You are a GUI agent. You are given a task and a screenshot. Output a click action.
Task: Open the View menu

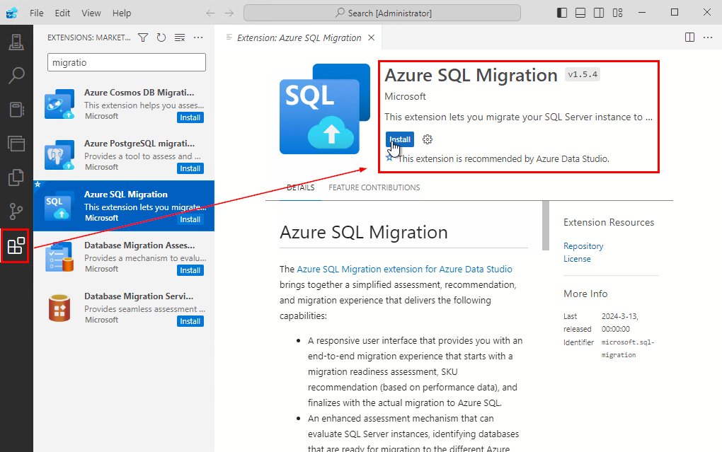pos(91,13)
